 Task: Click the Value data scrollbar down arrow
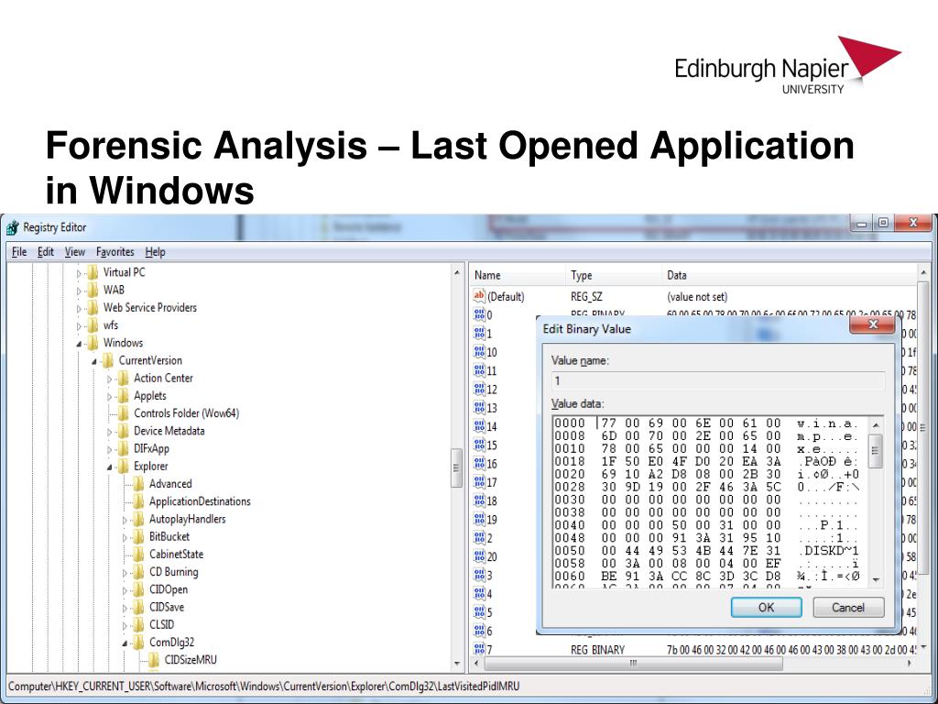coord(877,579)
